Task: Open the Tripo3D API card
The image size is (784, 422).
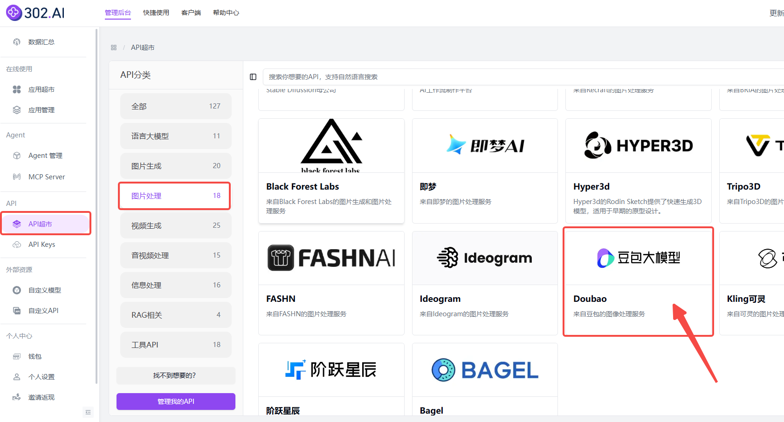Action: (752, 171)
